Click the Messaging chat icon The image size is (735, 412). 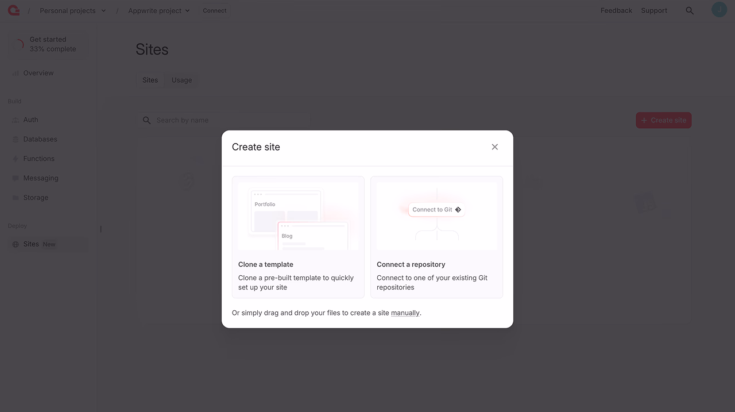click(16, 179)
